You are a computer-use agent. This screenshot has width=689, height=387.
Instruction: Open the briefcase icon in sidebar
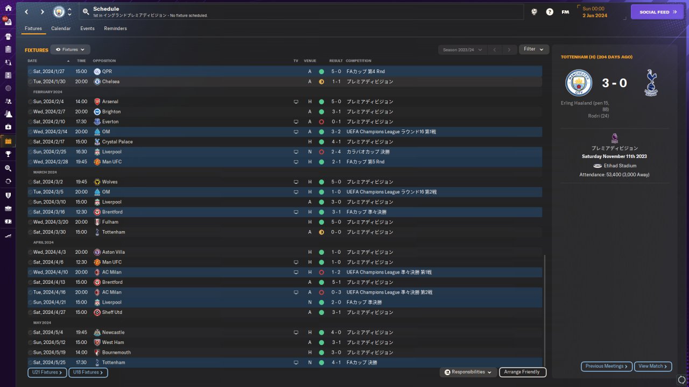coord(8,208)
